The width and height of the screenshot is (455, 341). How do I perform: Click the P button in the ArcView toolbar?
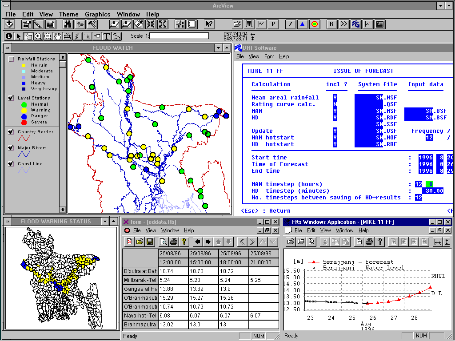point(273,24)
